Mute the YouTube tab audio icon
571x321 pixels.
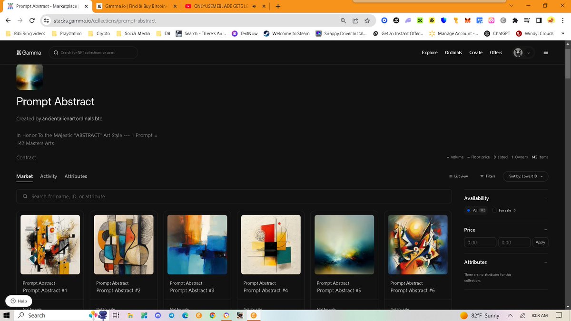tap(255, 6)
